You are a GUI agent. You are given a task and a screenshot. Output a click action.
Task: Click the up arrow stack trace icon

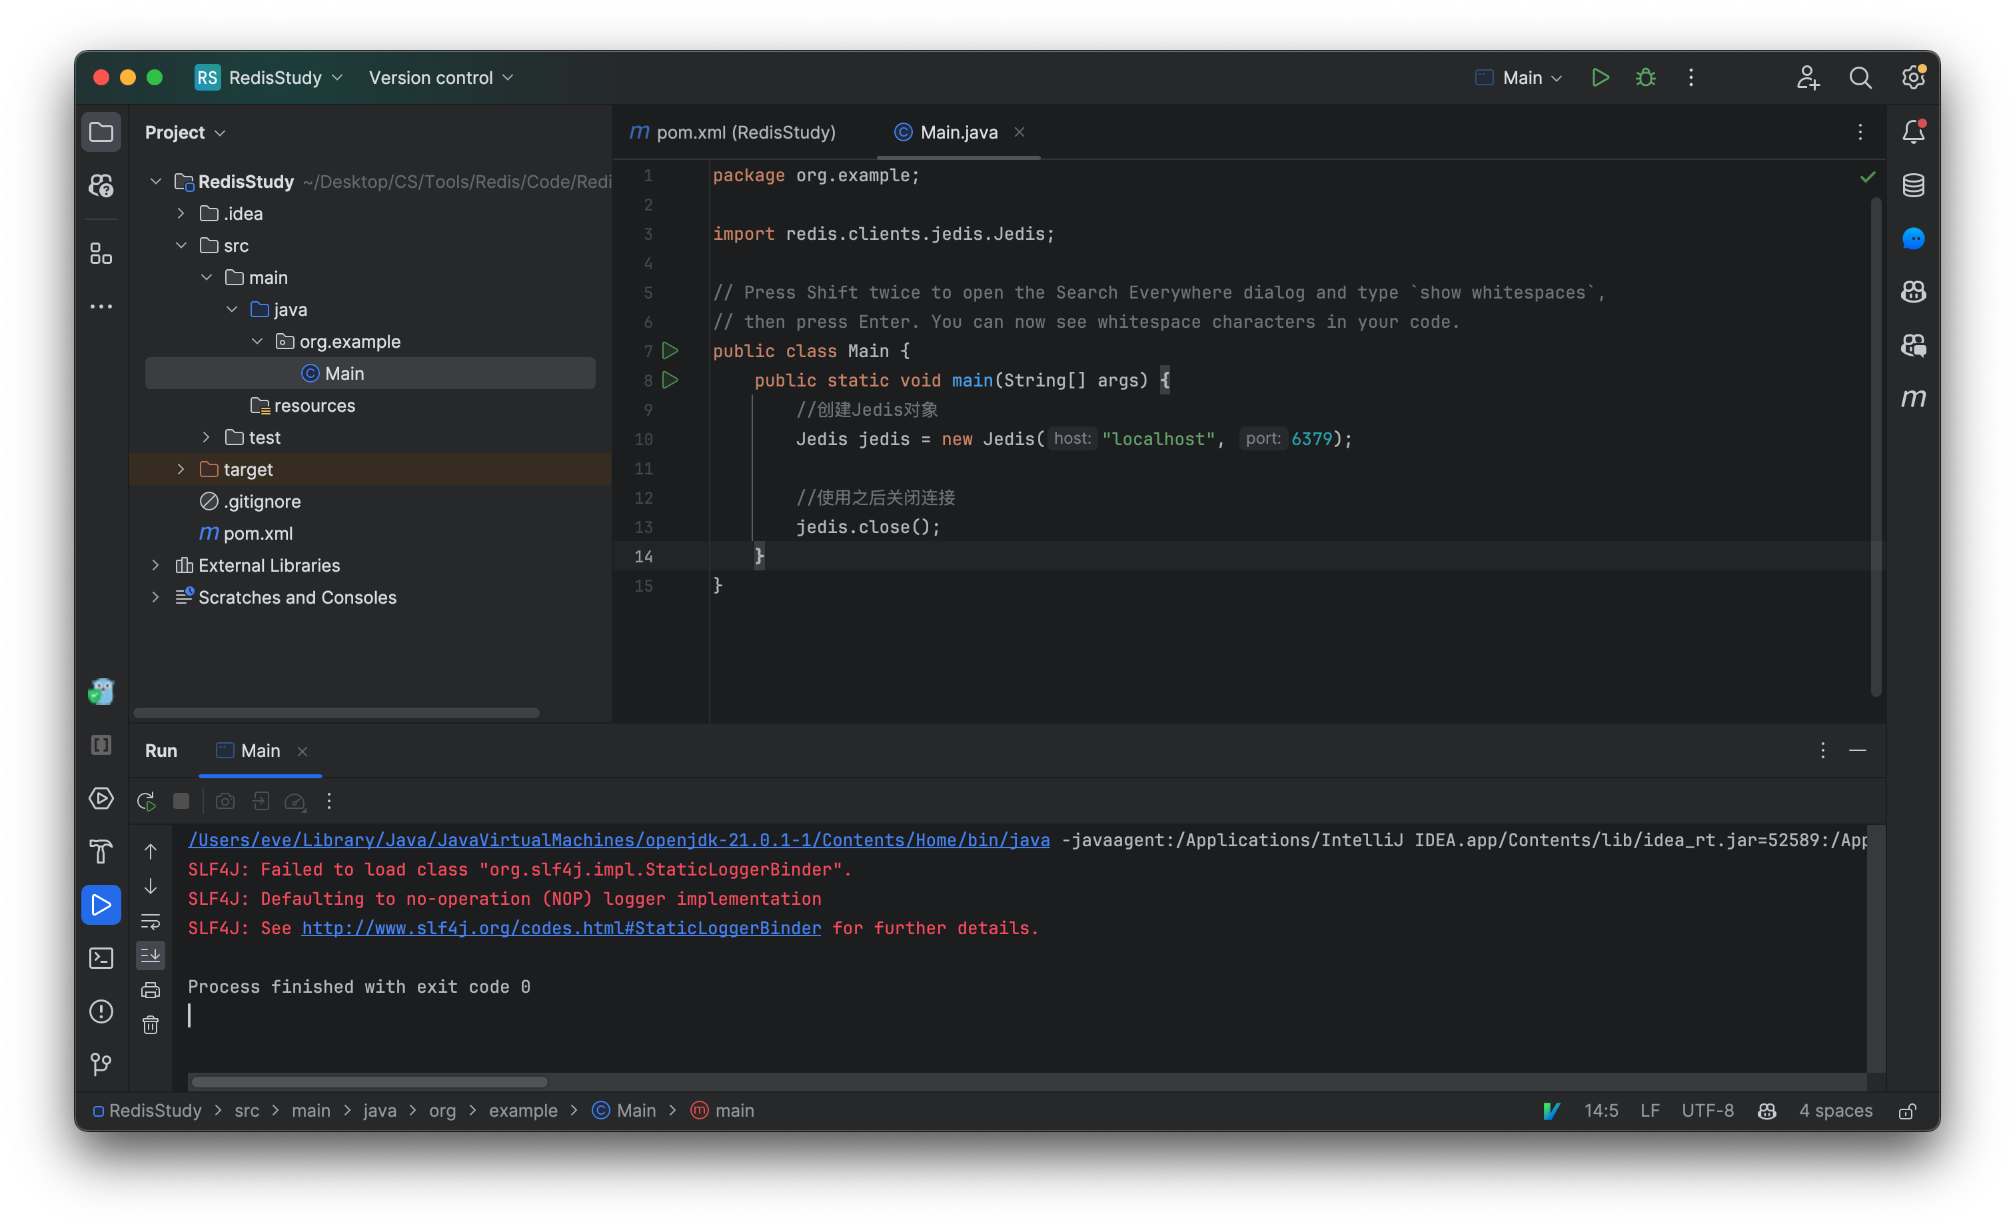pos(151,852)
